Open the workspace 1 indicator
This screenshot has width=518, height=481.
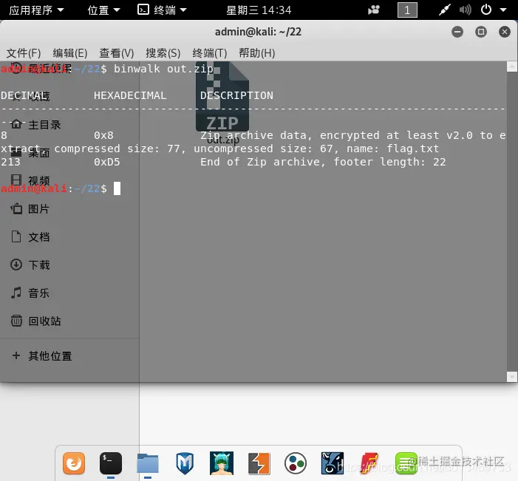click(x=407, y=10)
